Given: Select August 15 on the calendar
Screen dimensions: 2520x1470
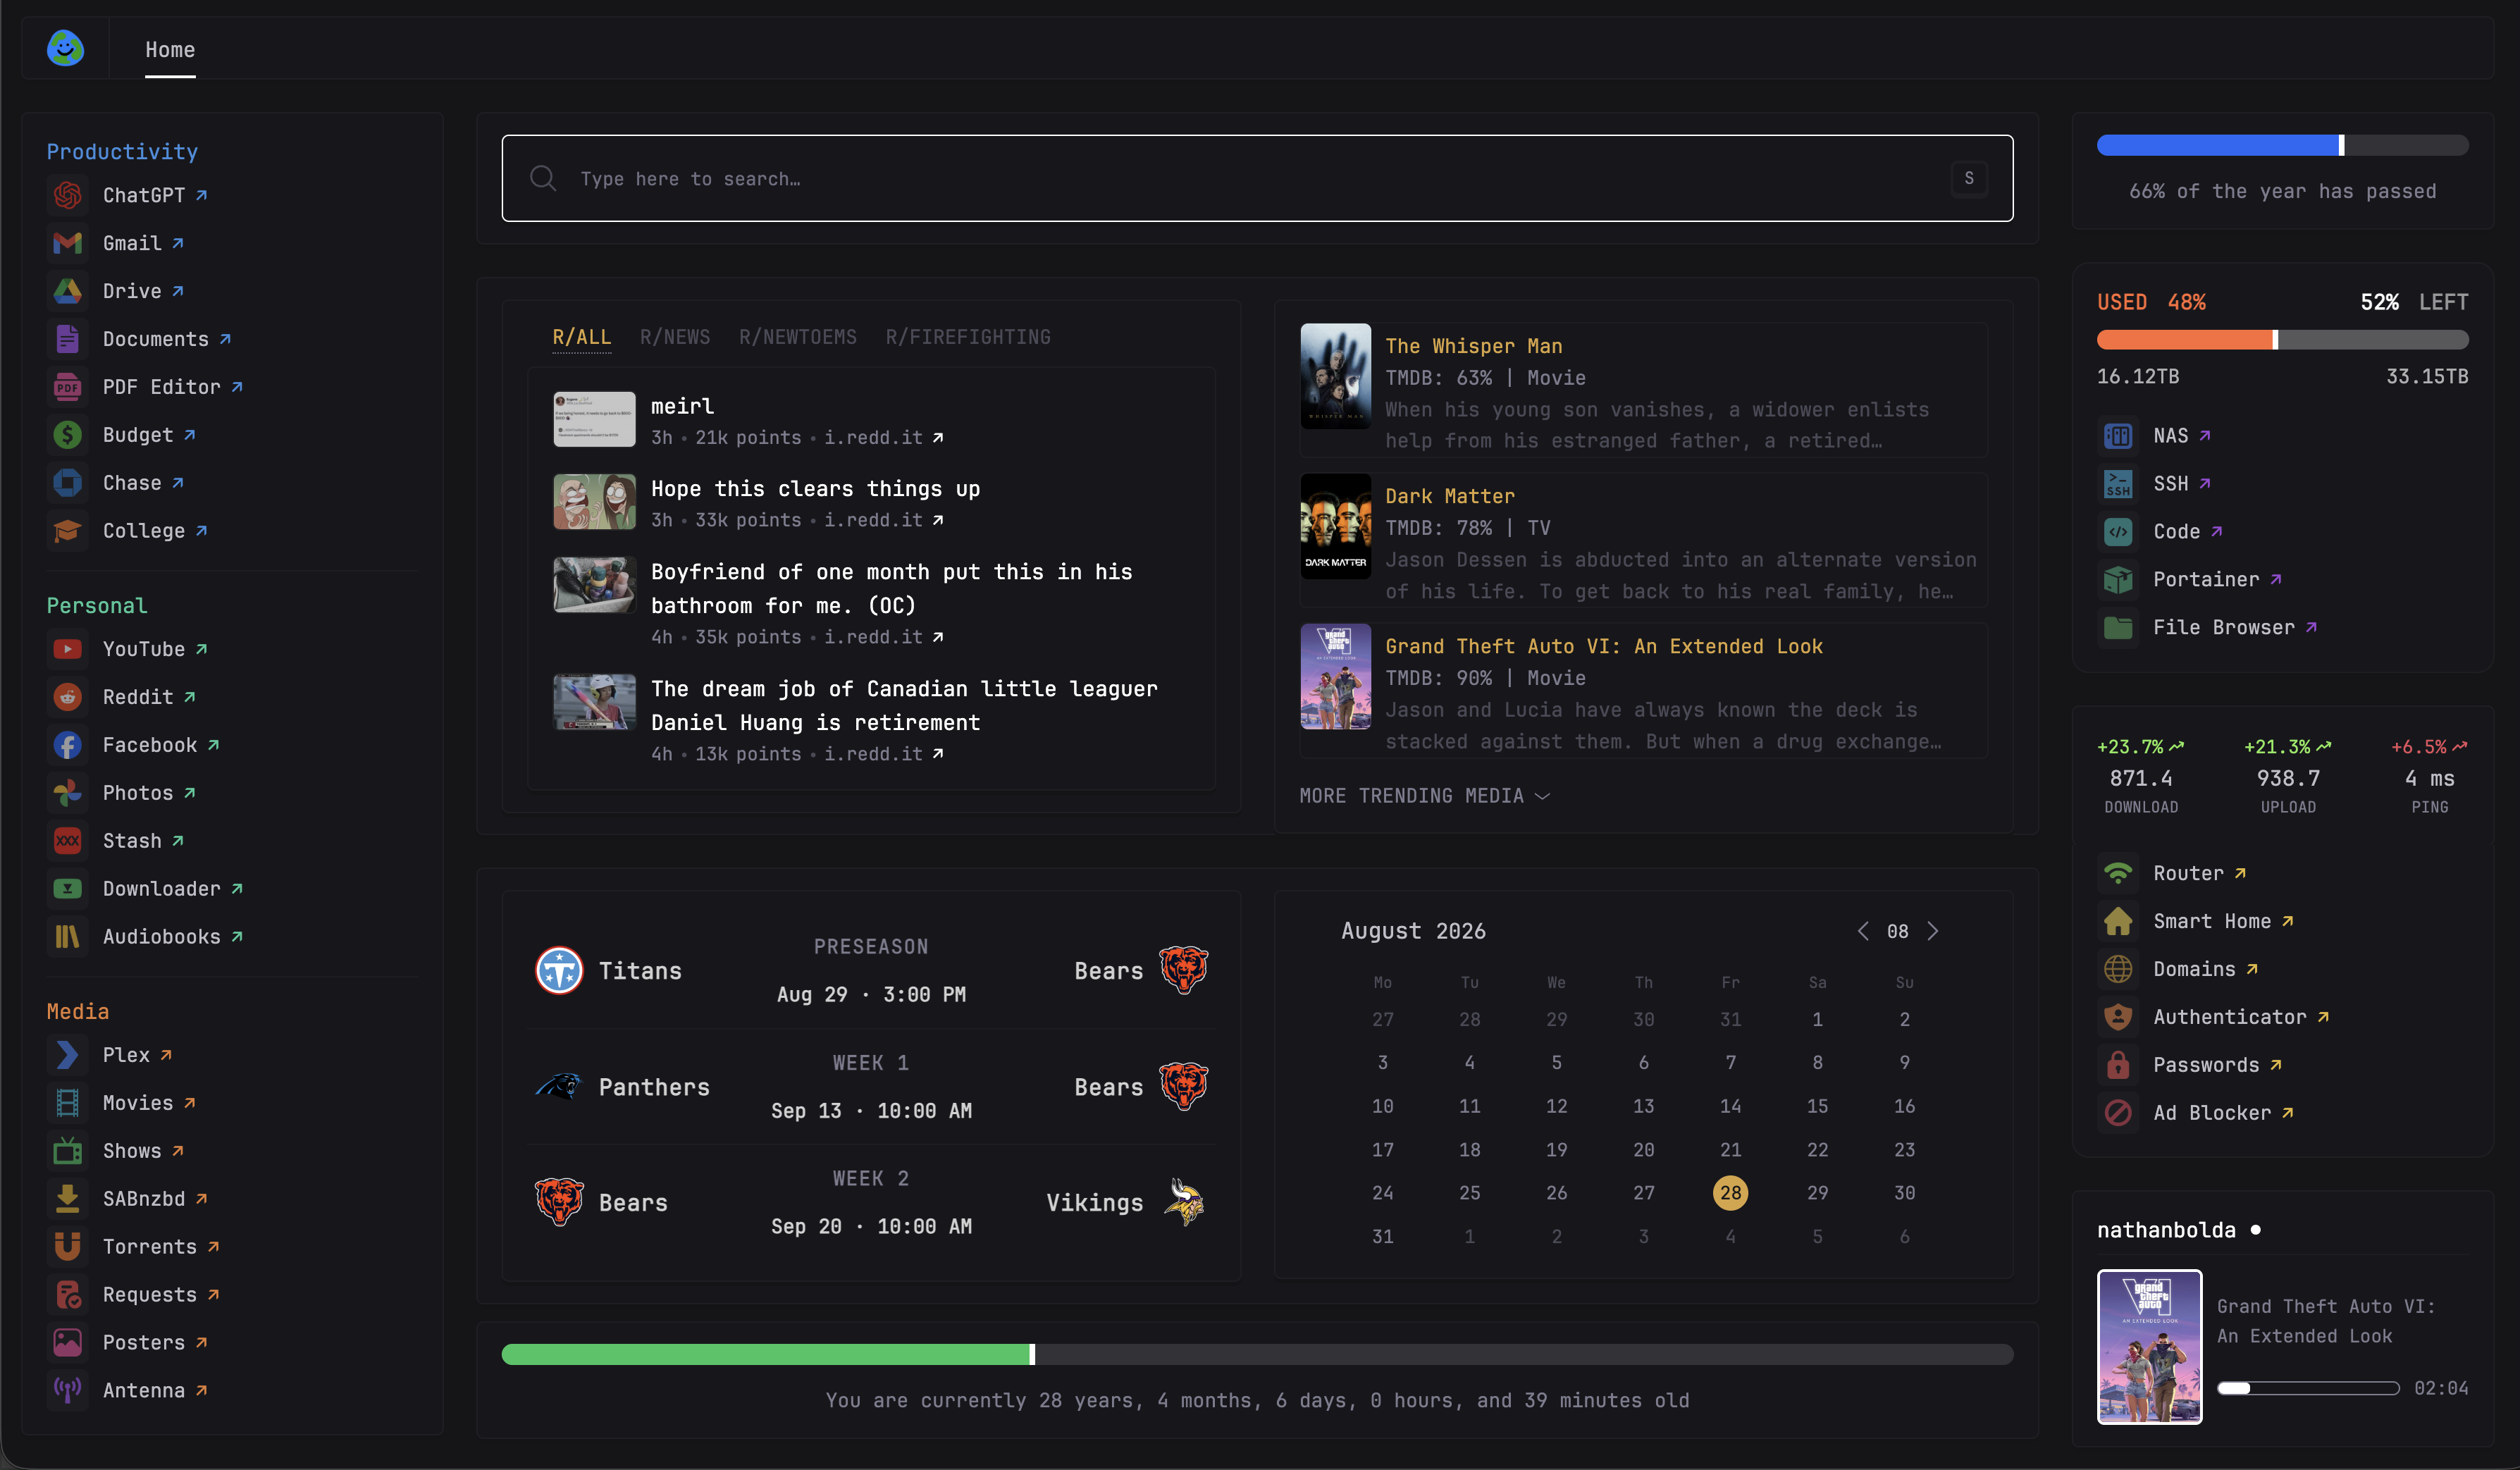Looking at the screenshot, I should pyautogui.click(x=1817, y=1106).
